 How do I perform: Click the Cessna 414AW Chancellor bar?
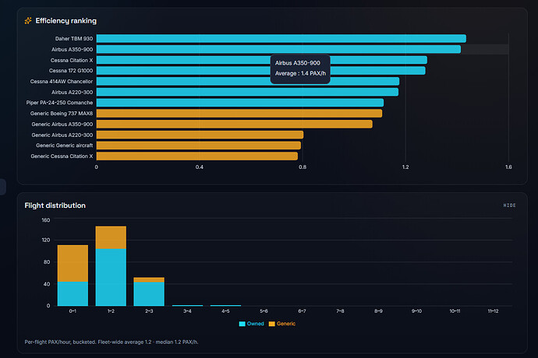[248, 81]
